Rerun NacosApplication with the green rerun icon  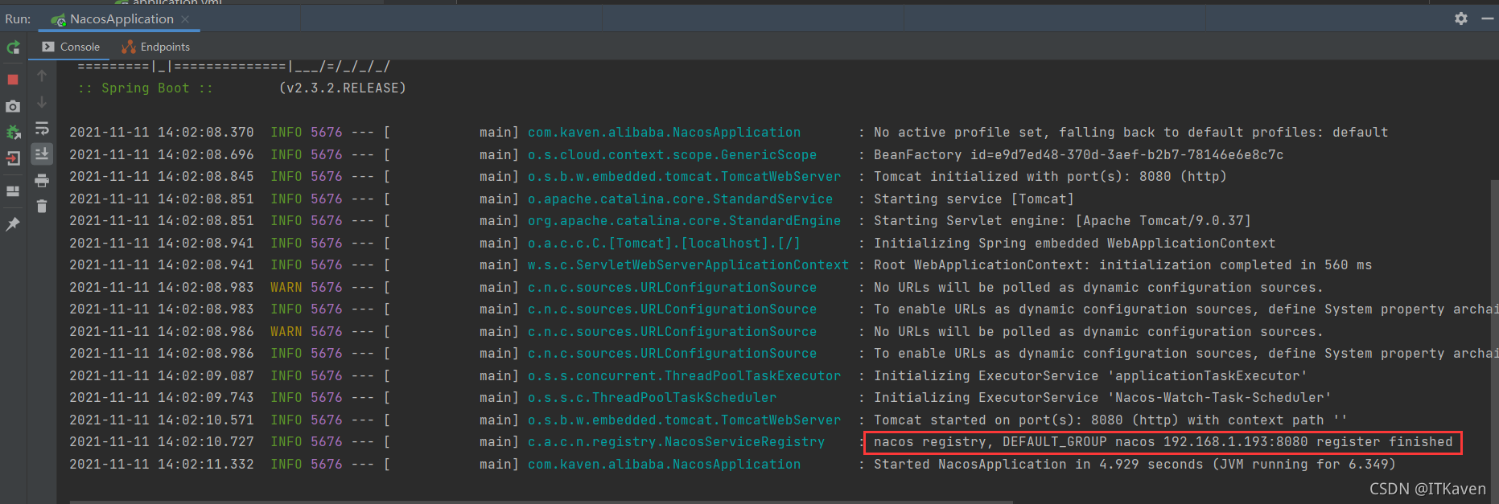(13, 48)
